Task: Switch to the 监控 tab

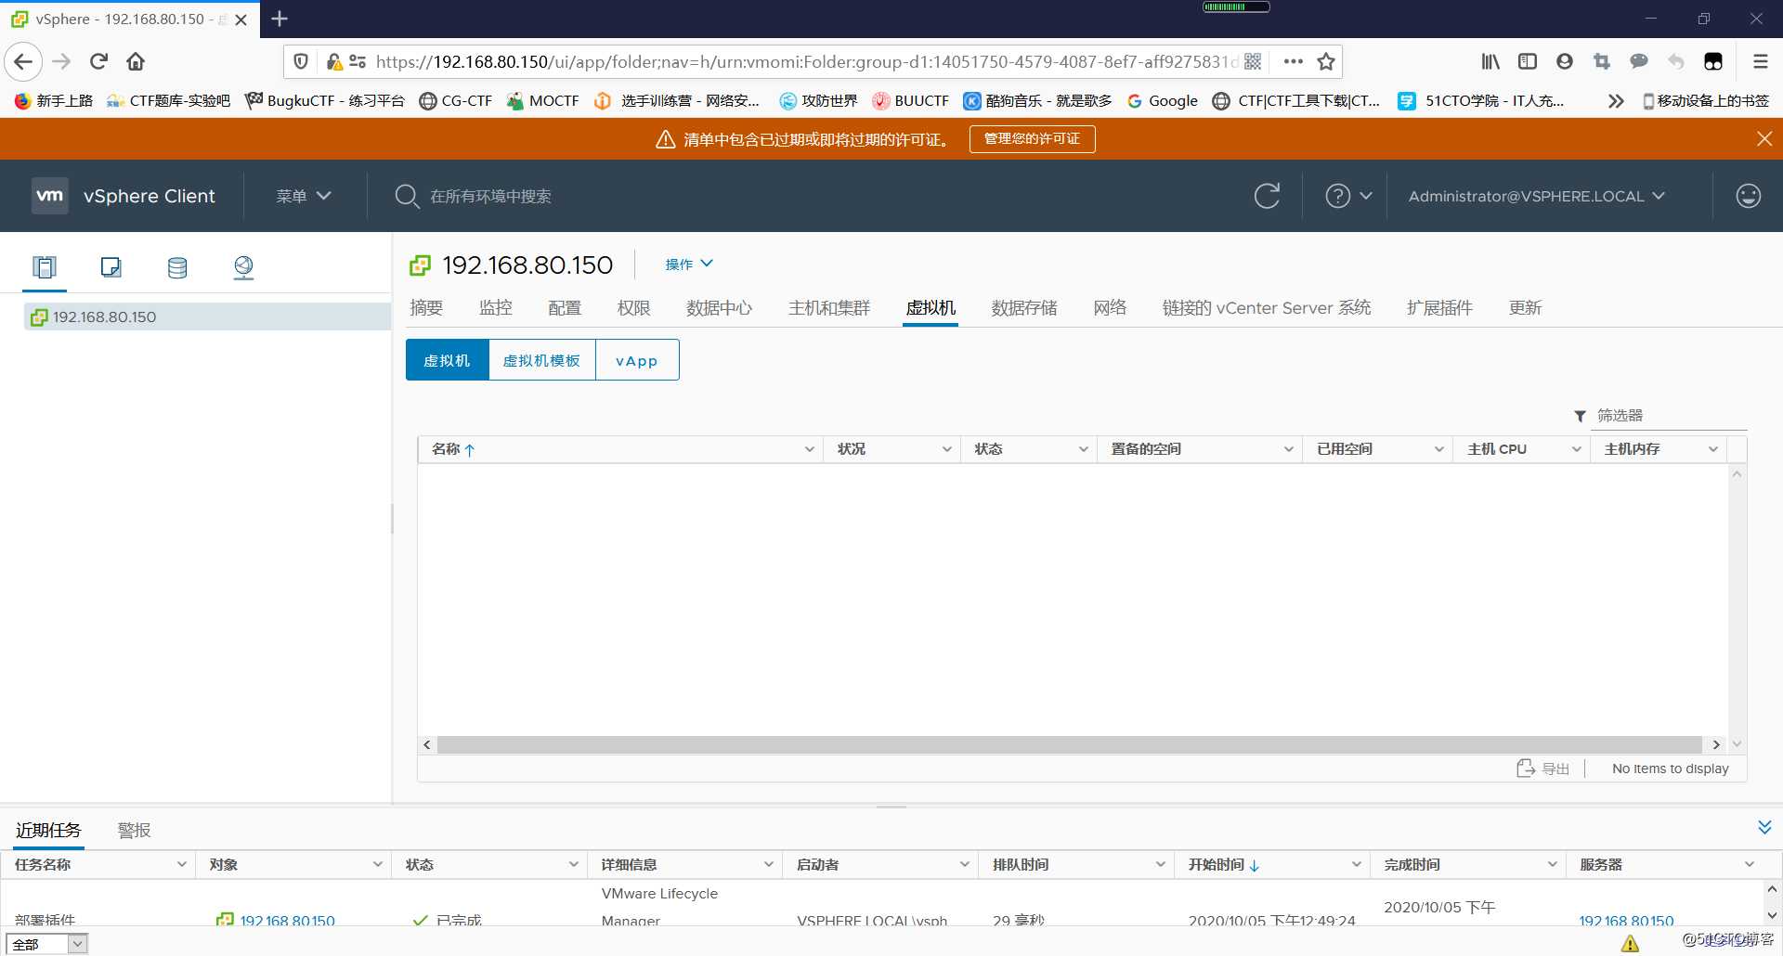Action: coord(496,308)
